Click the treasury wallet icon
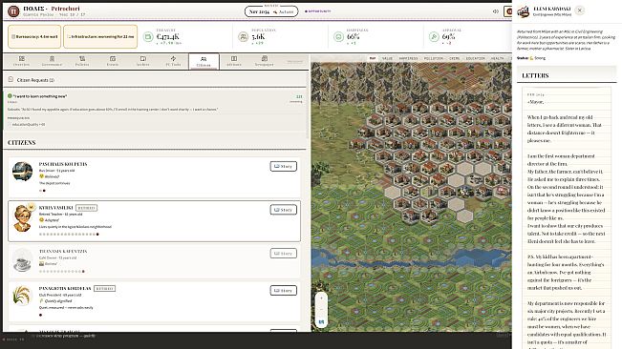The height and width of the screenshot is (349, 622). tap(148, 37)
